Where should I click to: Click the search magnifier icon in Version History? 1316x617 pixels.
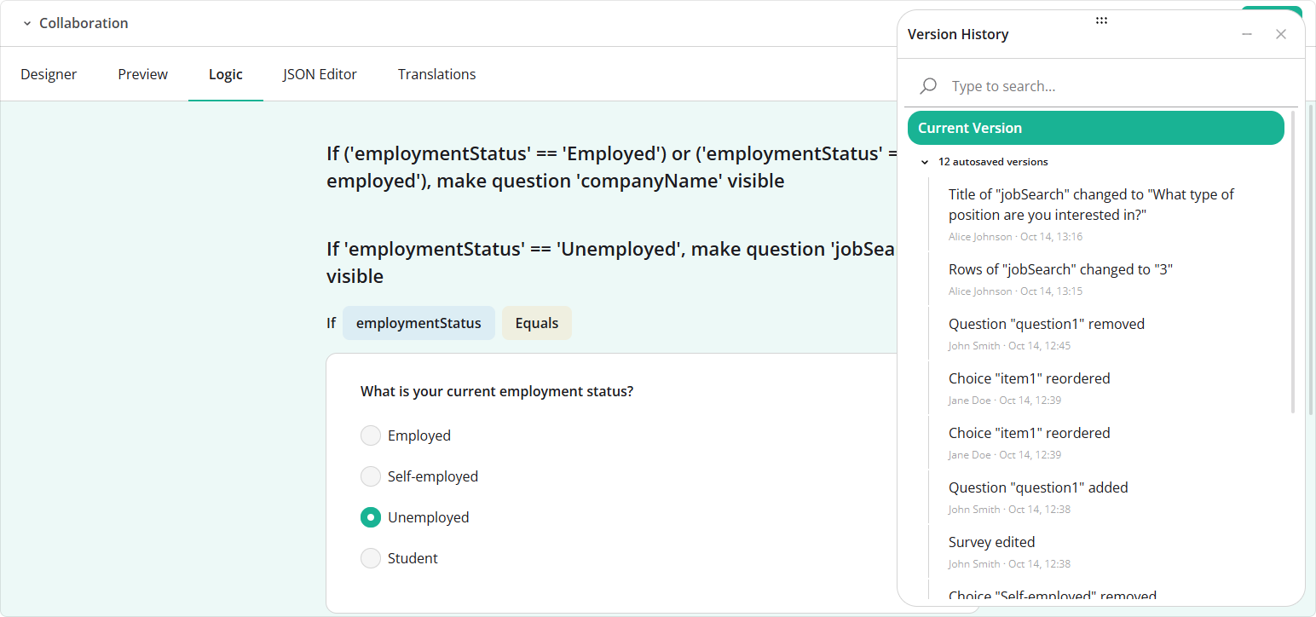point(929,86)
